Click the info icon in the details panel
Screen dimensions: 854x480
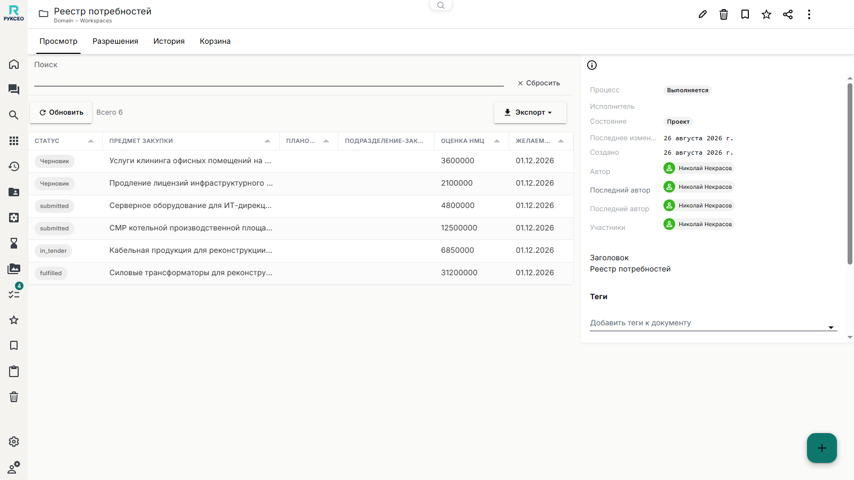(592, 65)
